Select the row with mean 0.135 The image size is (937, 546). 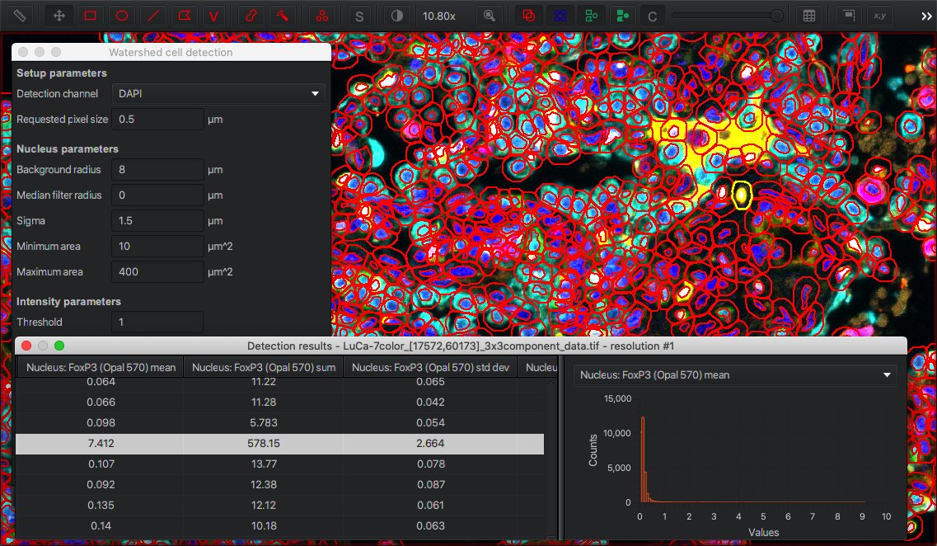point(279,505)
